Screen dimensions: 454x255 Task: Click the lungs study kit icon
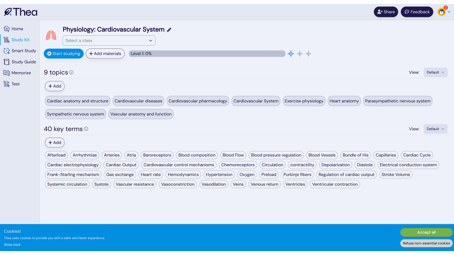pos(51,35)
